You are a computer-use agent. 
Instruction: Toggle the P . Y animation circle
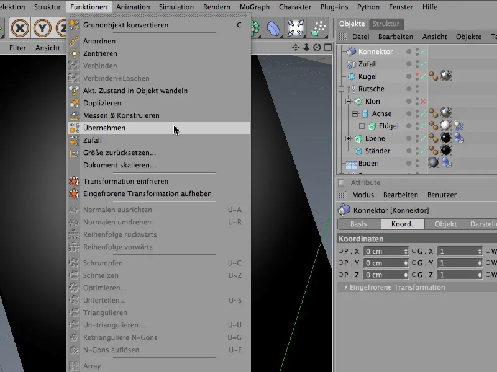click(x=340, y=262)
